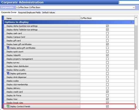Uncheck the Display credit card checkbox
139x110 pixels.
107,92
